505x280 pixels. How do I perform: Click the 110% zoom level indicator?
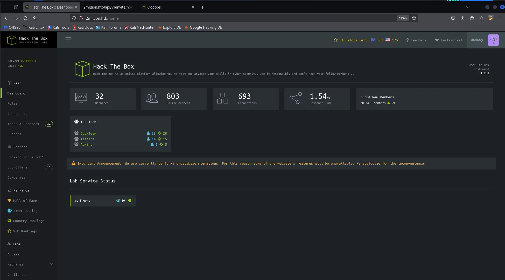coord(403,18)
